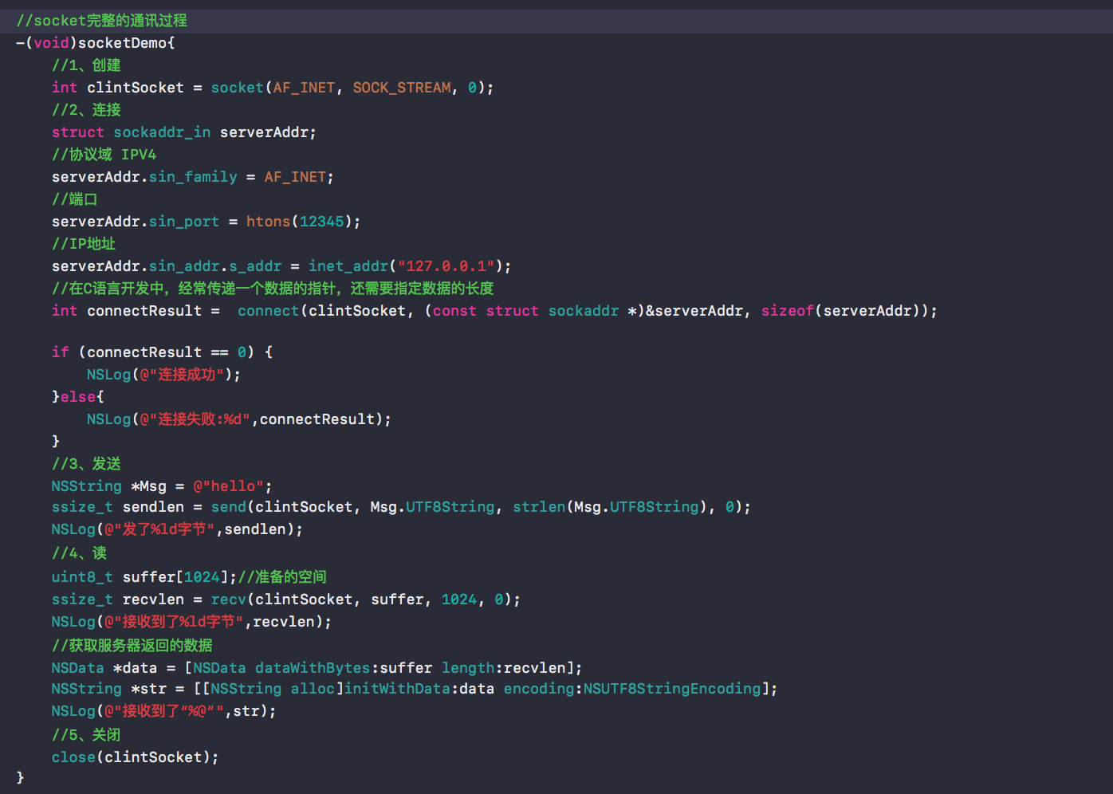Click the inet_addr function name
1113x794 pixels.
[348, 266]
